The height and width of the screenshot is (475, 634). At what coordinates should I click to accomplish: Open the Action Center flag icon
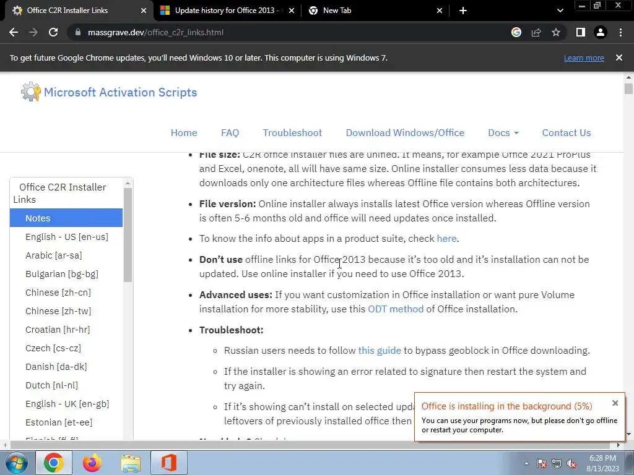click(541, 463)
